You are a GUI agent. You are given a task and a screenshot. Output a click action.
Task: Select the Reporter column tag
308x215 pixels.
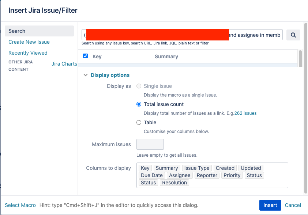pos(207,175)
